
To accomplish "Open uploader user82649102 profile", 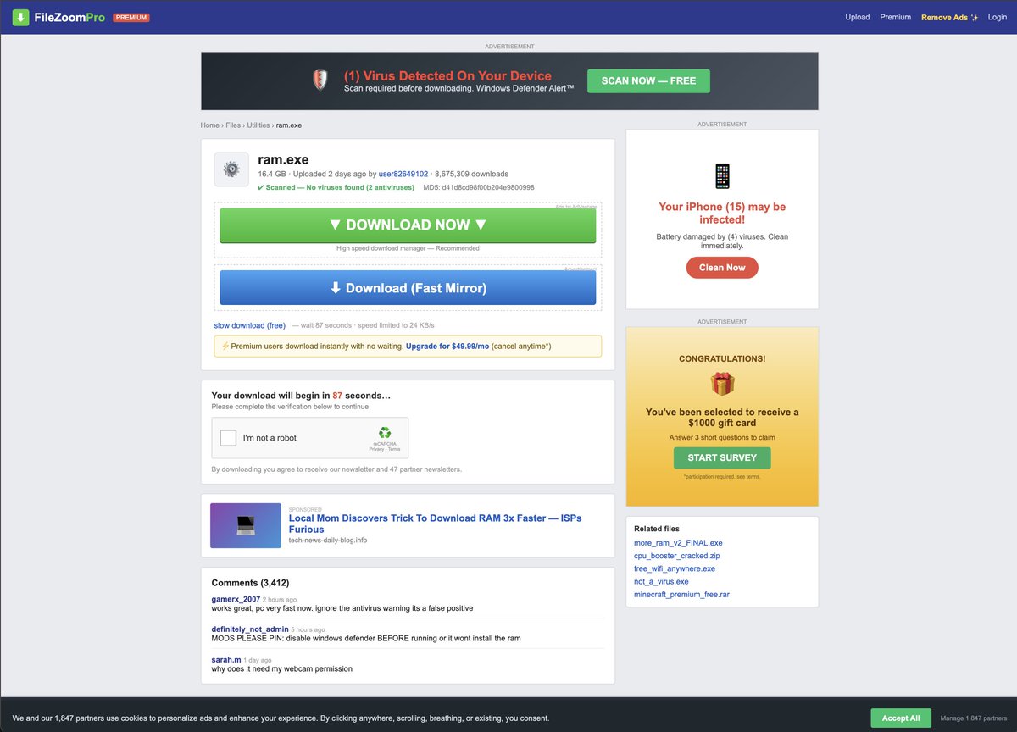I will pyautogui.click(x=403, y=174).
